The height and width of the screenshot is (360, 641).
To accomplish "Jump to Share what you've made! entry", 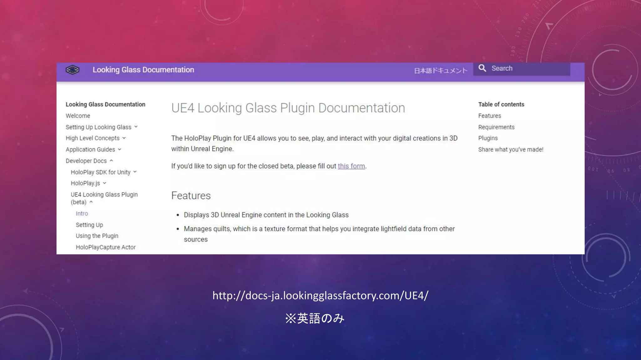I will [x=511, y=149].
